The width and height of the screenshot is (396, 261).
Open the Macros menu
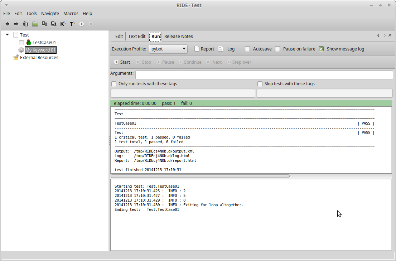tap(71, 14)
